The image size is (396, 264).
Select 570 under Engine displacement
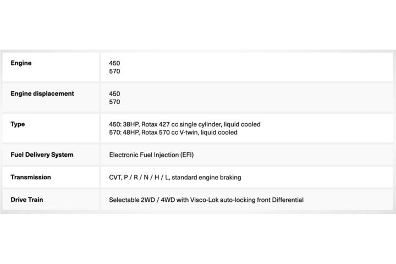point(114,102)
